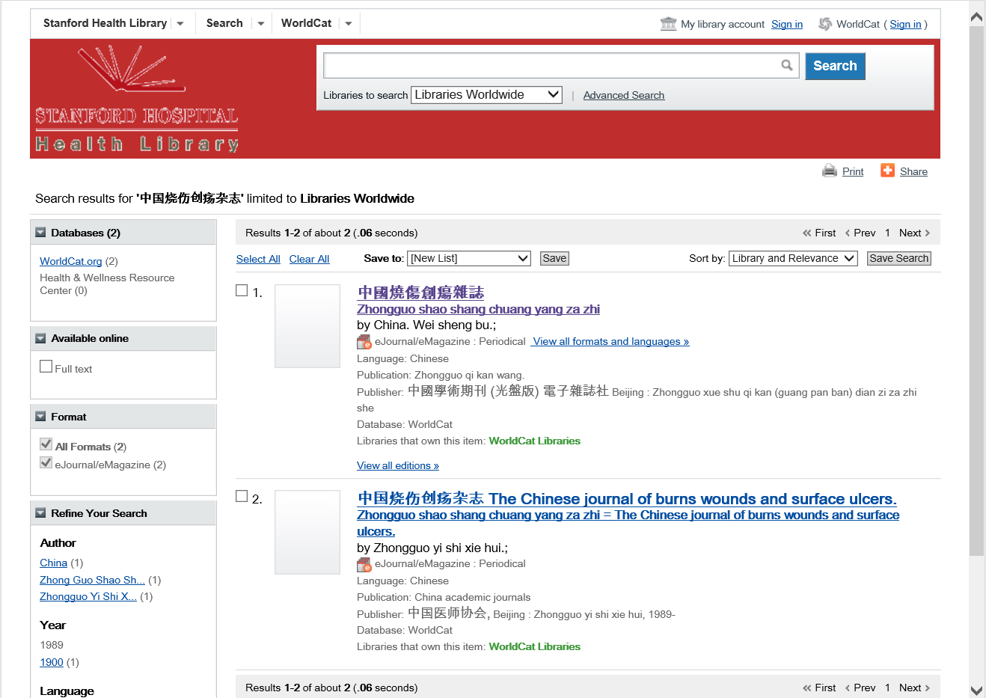The height and width of the screenshot is (698, 986).
Task: Tick the checkbox for result 1
Action: click(242, 290)
